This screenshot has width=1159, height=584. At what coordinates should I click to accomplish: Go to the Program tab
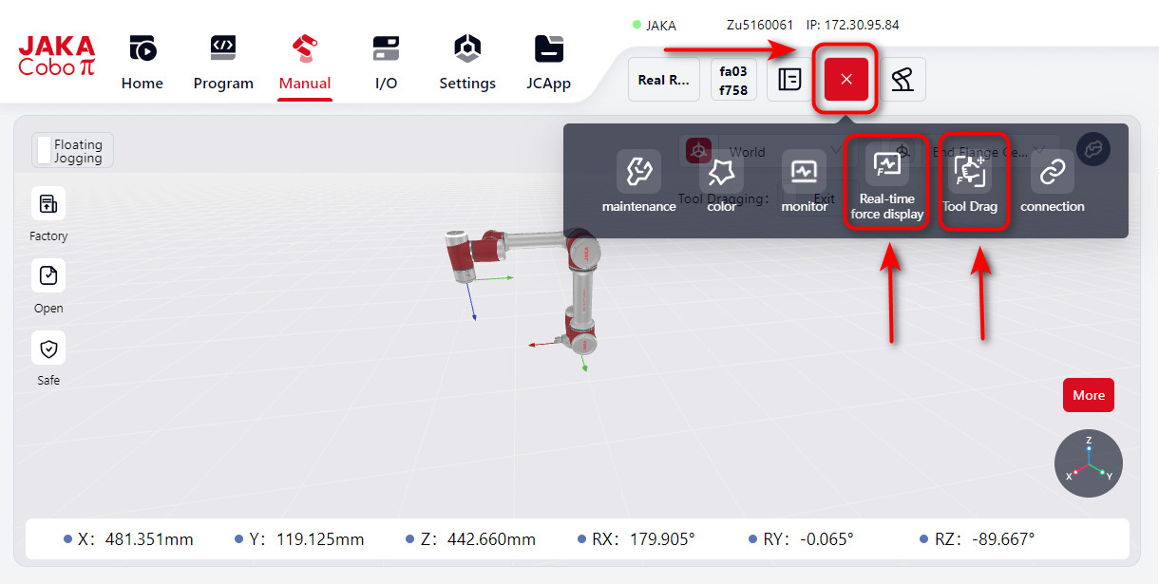click(223, 62)
